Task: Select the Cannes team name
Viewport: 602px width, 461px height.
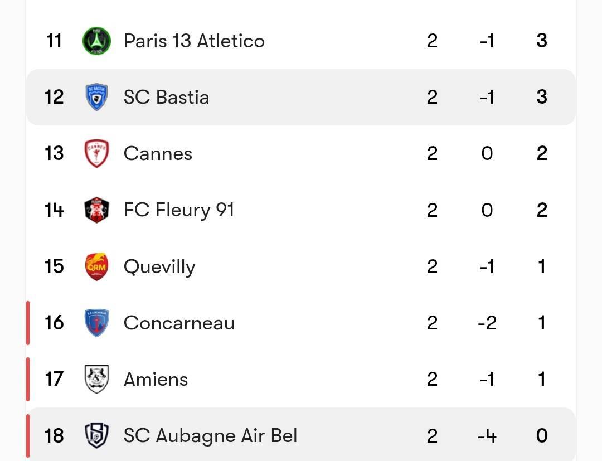Action: (x=158, y=153)
